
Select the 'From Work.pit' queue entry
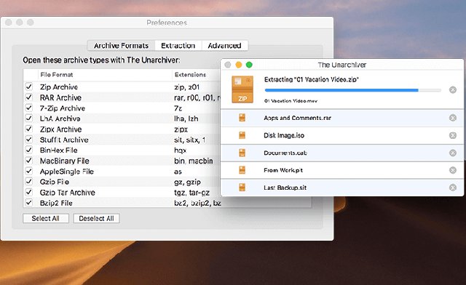point(342,170)
